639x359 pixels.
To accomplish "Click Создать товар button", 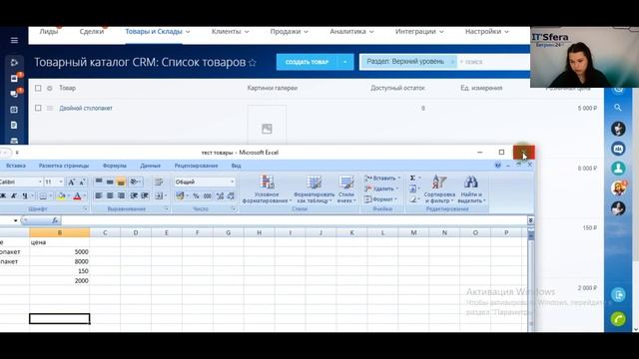I will click(307, 62).
